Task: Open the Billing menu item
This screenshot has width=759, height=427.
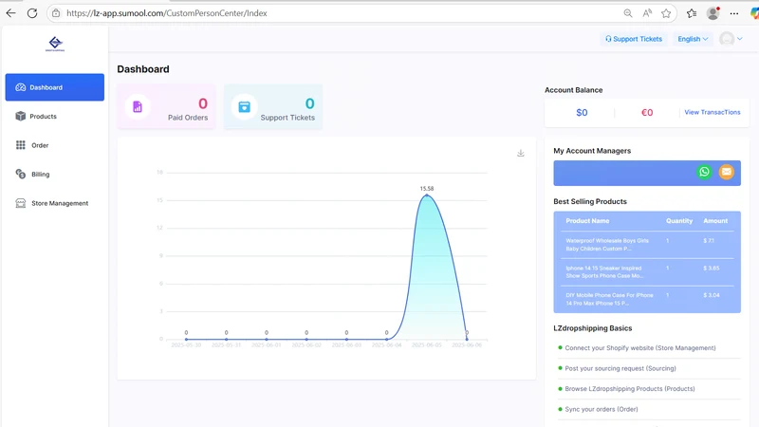Action: pos(55,175)
